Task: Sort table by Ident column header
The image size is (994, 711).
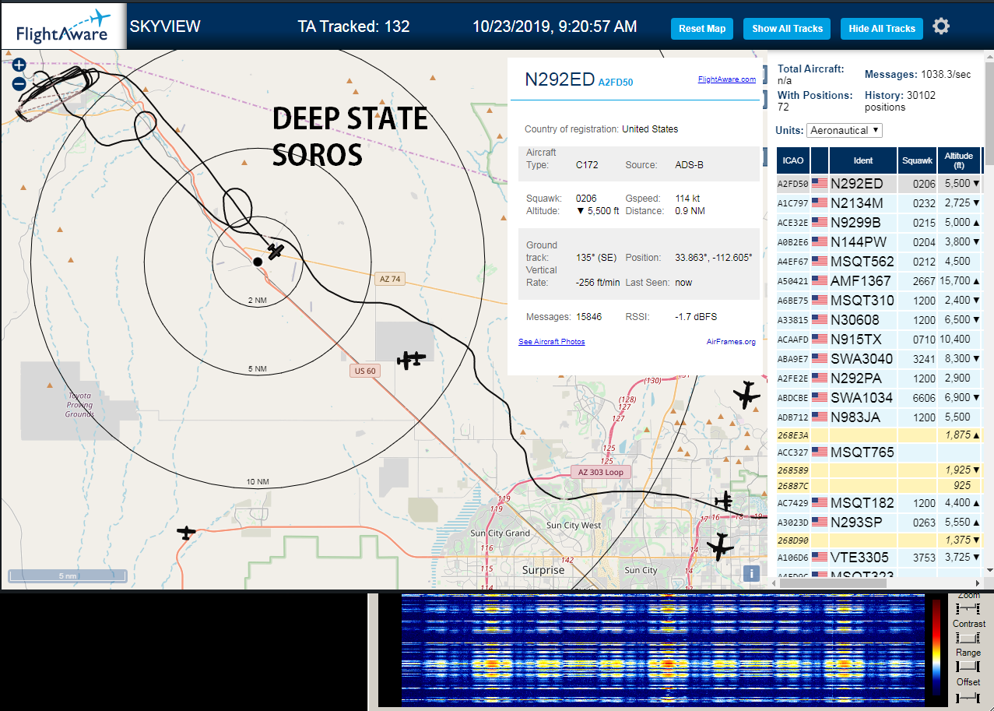Action: click(x=863, y=160)
